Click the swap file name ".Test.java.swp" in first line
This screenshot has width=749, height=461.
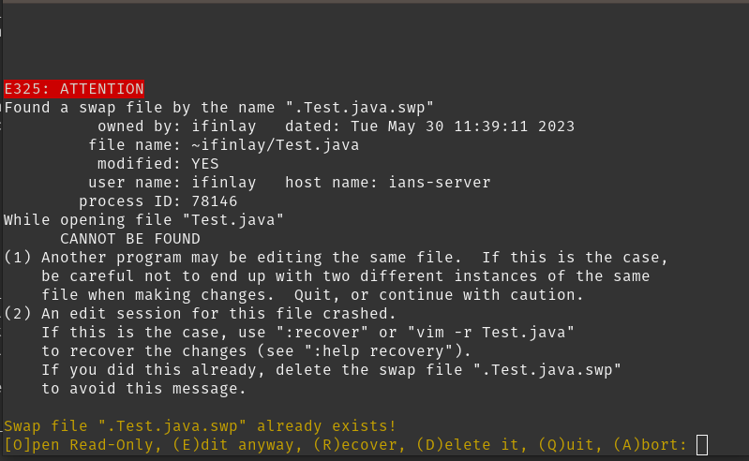tap(359, 108)
